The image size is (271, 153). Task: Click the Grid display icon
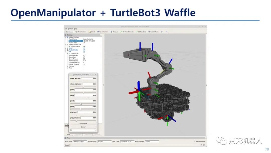coord(67,48)
